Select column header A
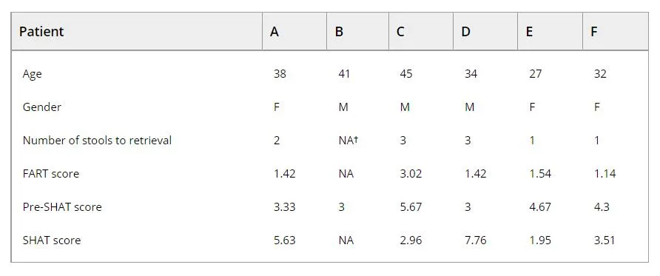Image resolution: width=660 pixels, height=276 pixels. (275, 32)
